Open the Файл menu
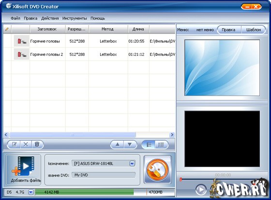 [15, 18]
